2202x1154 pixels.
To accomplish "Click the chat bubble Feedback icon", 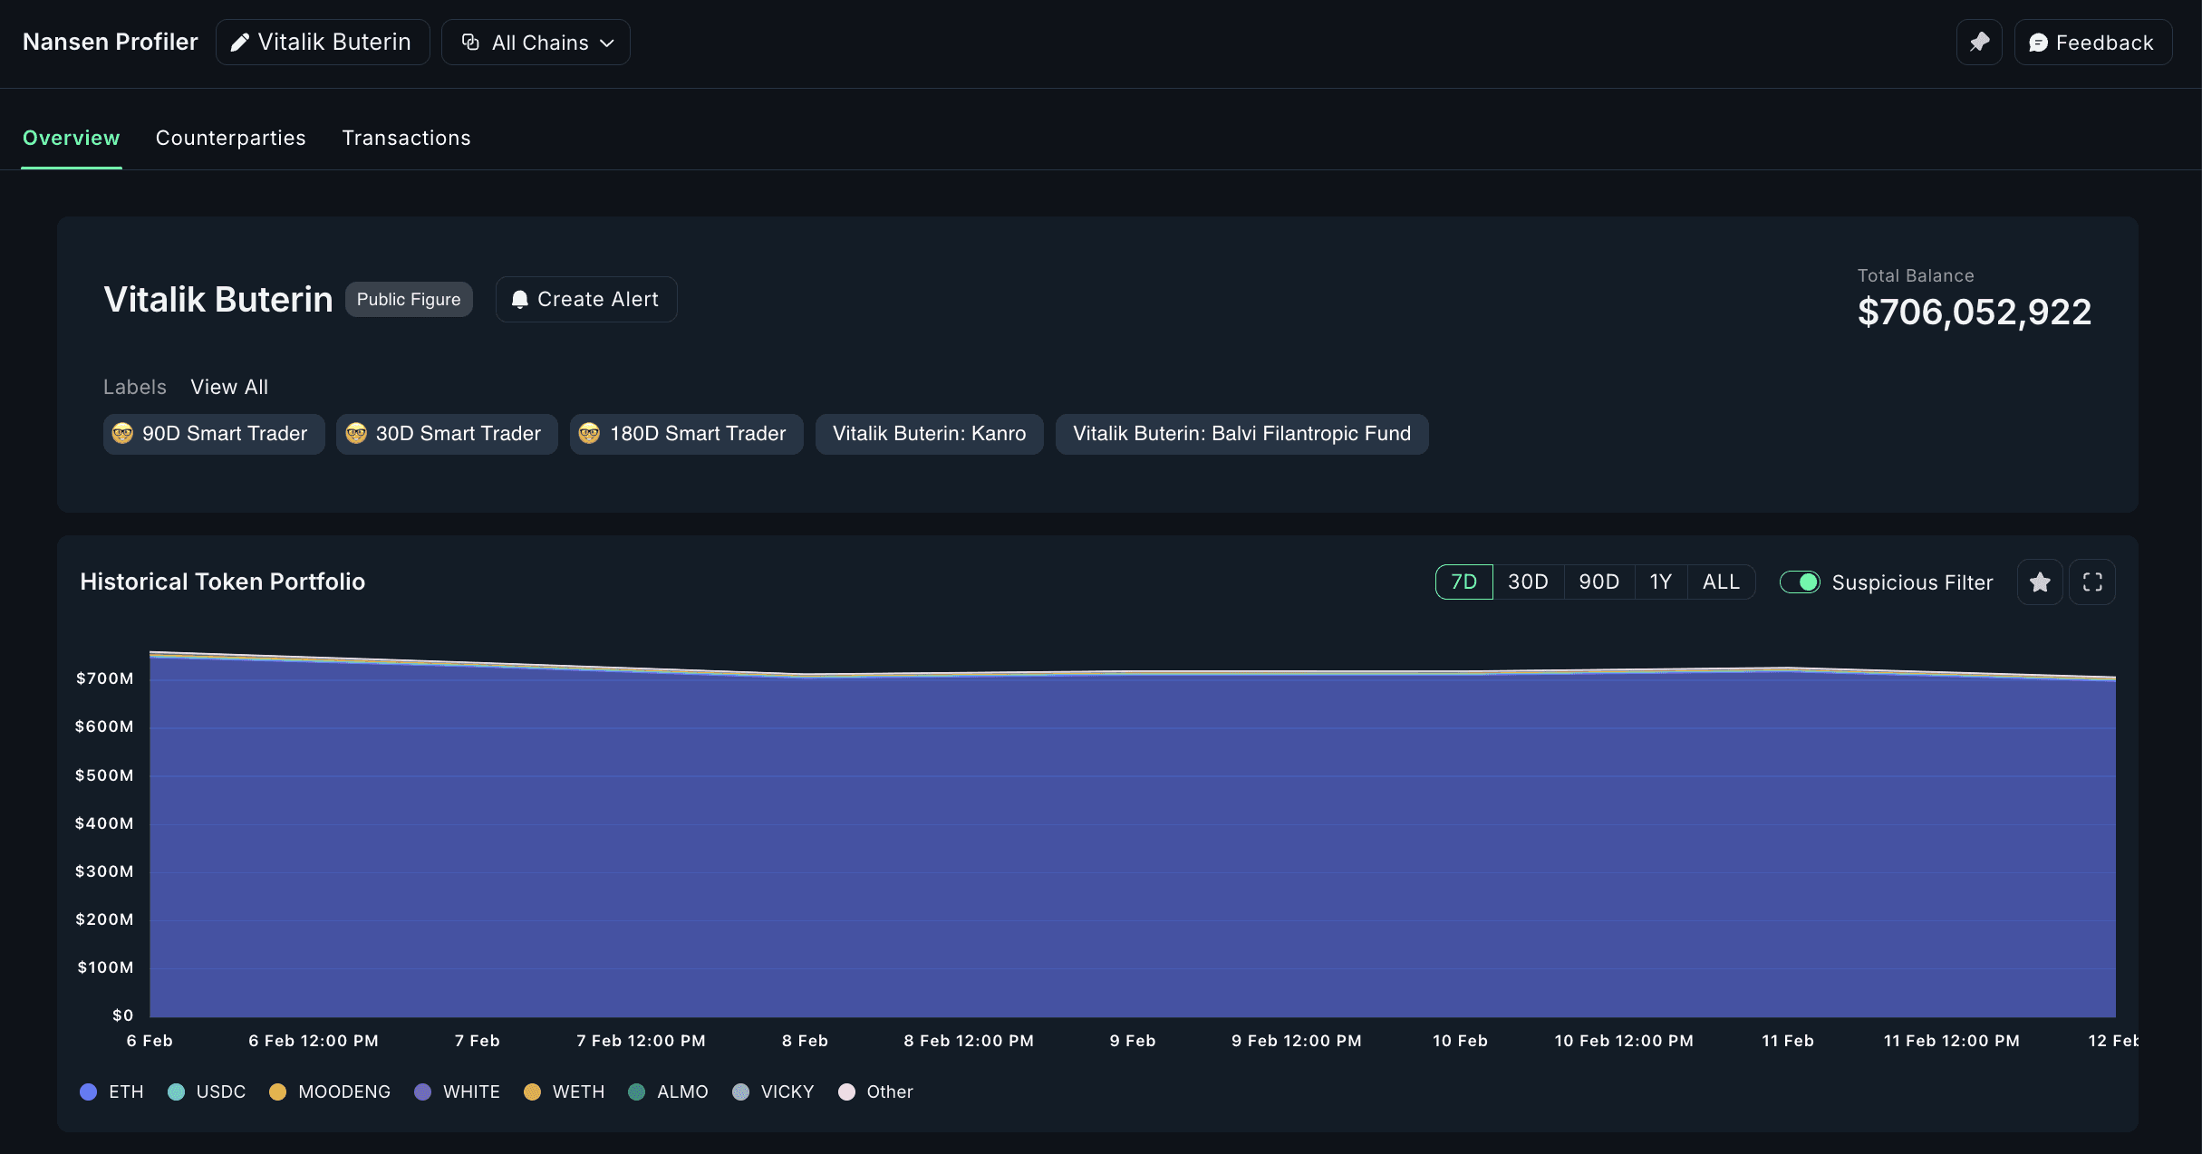I will tap(2038, 43).
